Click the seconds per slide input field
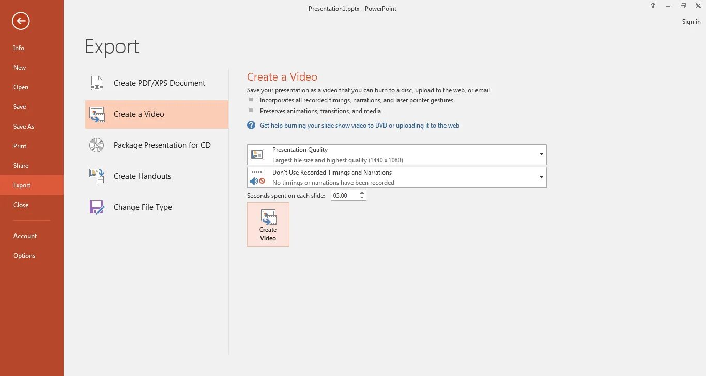706x376 pixels. 345,195
